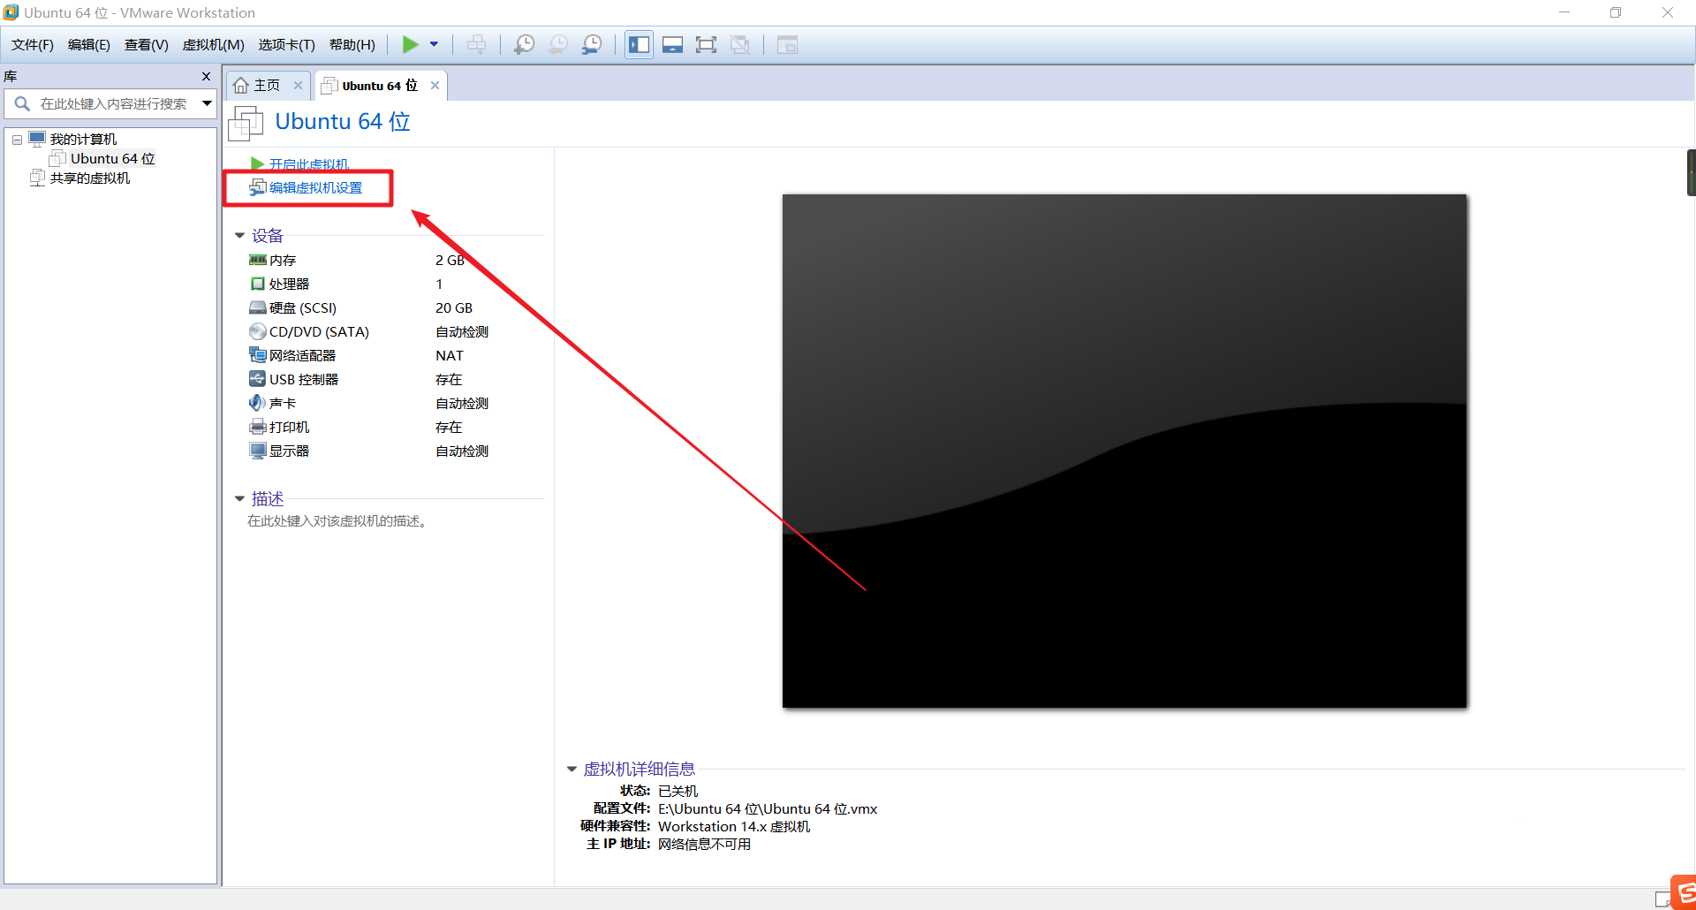Click the 内存 memory device icon

[x=258, y=261]
